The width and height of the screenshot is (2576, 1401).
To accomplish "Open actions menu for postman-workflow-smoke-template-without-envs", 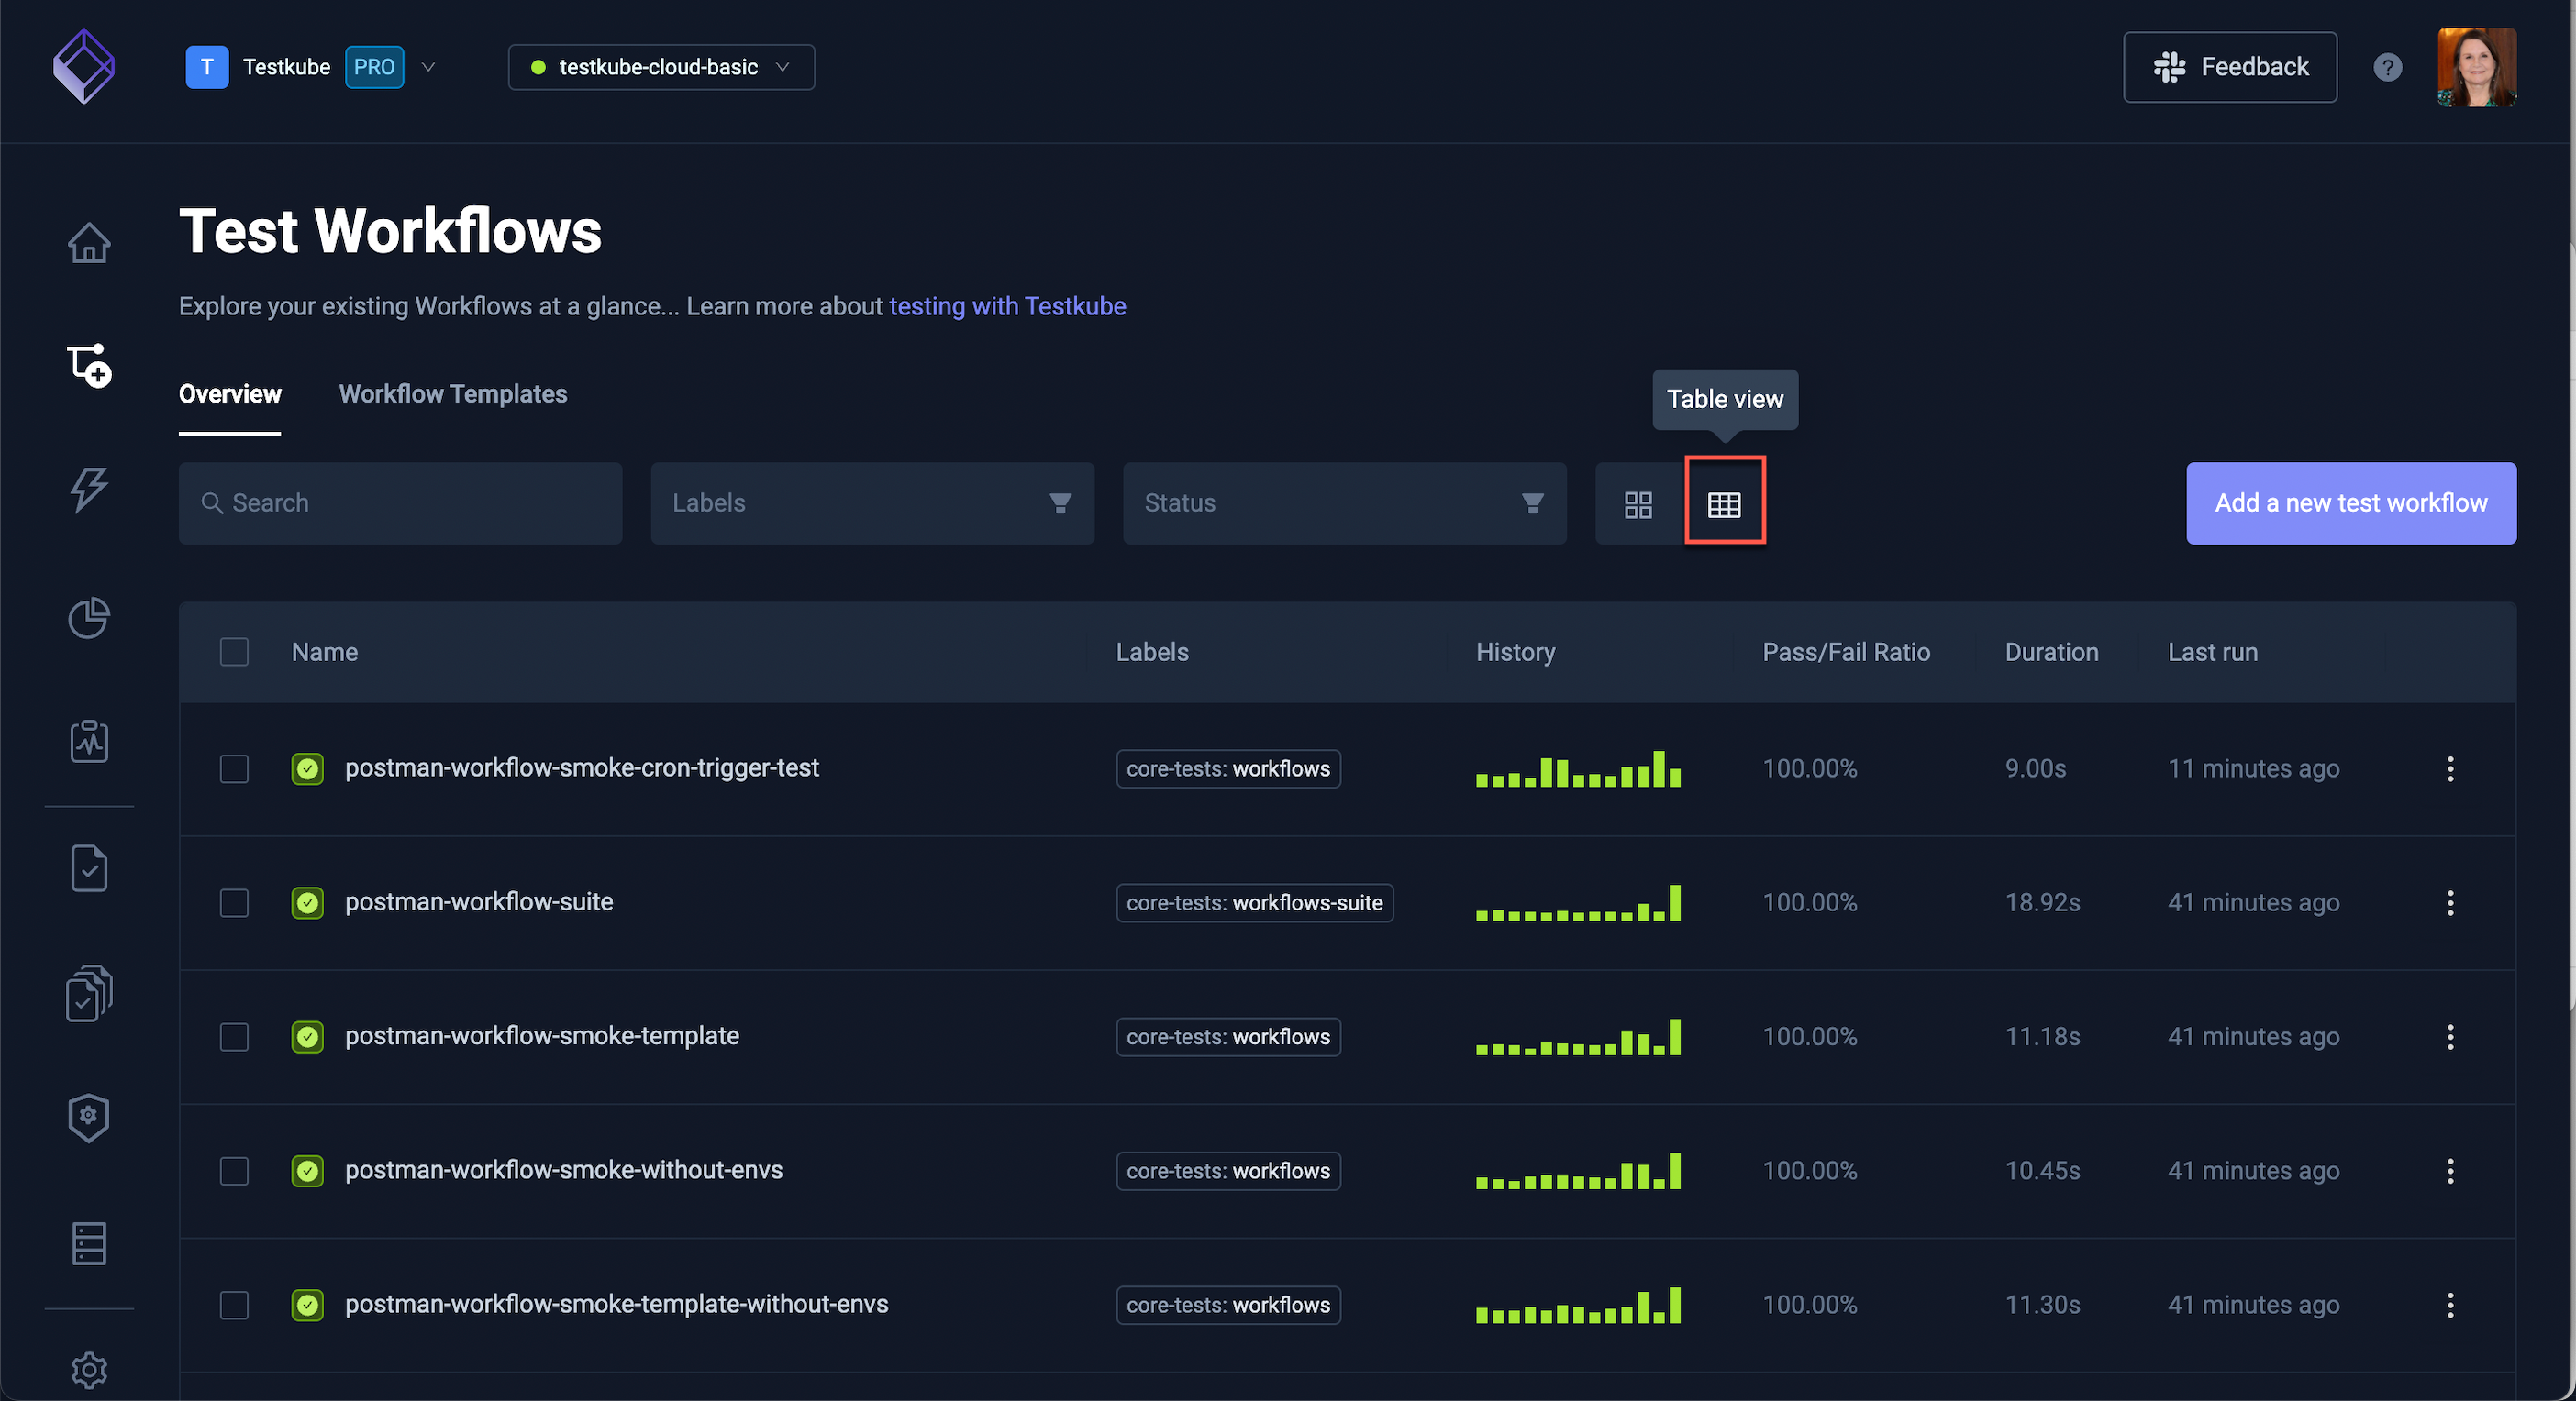I will (2450, 1304).
